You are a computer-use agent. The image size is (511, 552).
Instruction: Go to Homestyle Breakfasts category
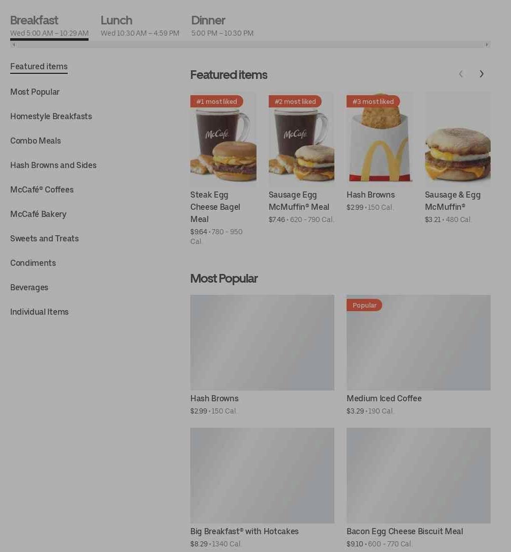click(x=51, y=116)
